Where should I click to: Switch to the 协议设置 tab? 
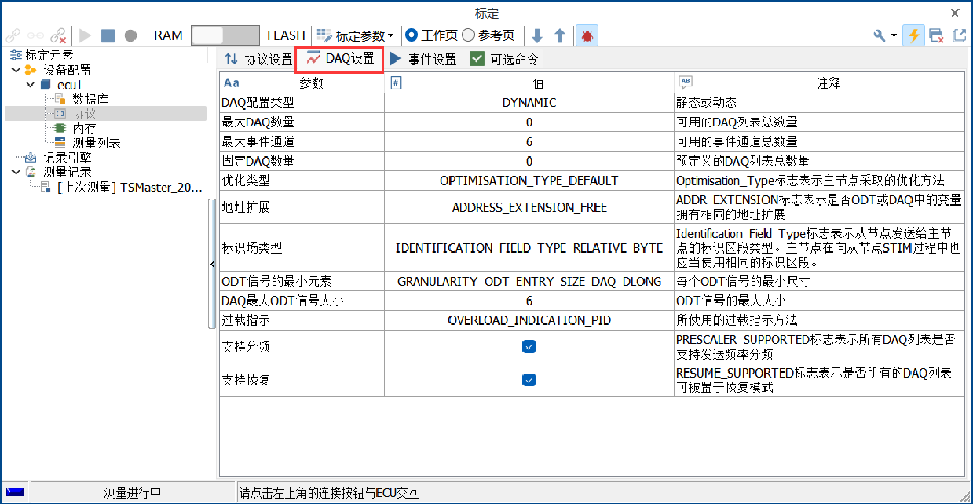click(x=258, y=59)
